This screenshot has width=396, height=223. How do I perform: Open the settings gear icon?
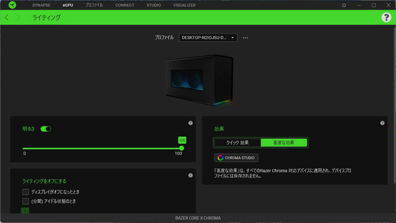[x=344, y=5]
